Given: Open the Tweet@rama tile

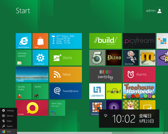Looking at the screenshot, I should tap(66, 91).
